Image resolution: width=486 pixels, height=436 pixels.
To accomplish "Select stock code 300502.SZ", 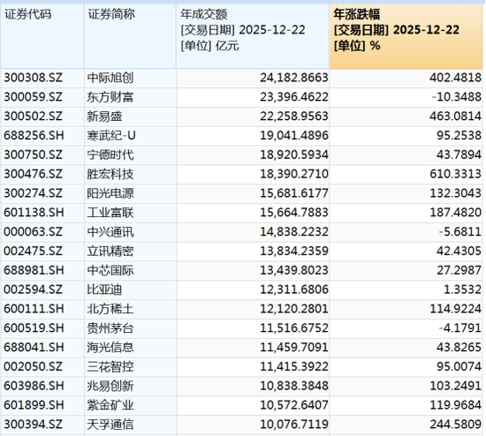I will pyautogui.click(x=34, y=117).
